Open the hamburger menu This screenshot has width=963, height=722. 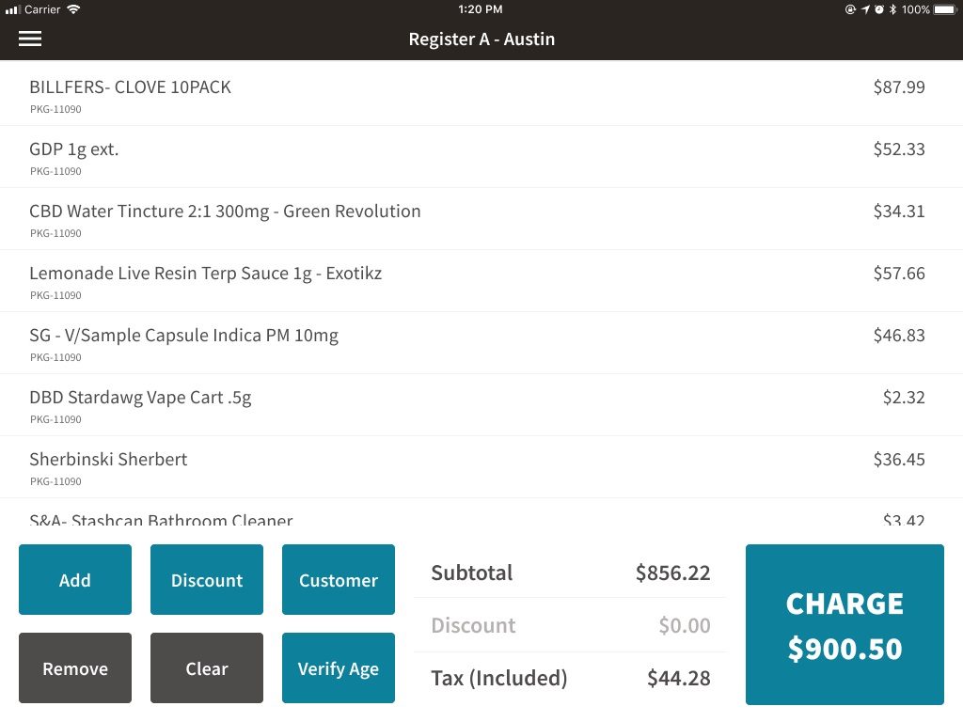(x=30, y=39)
